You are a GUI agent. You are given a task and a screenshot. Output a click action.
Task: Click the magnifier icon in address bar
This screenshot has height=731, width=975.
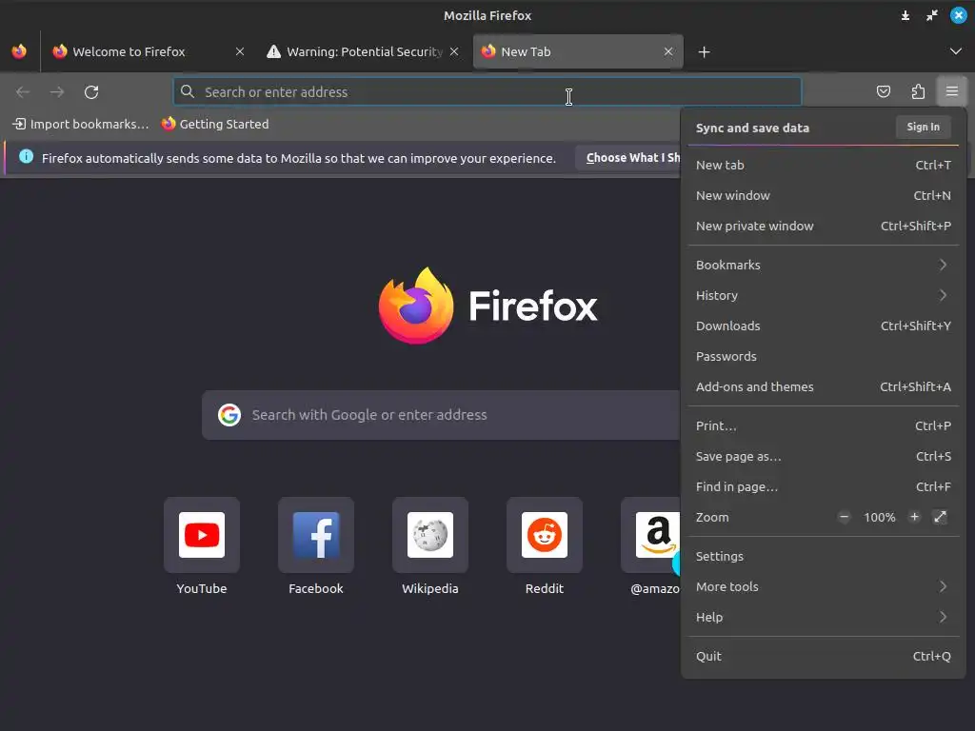tap(188, 91)
